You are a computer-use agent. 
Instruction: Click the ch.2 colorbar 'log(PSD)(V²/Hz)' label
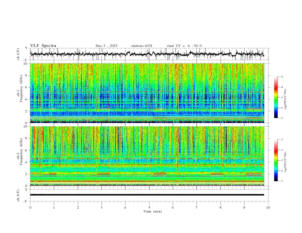pyautogui.click(x=286, y=162)
